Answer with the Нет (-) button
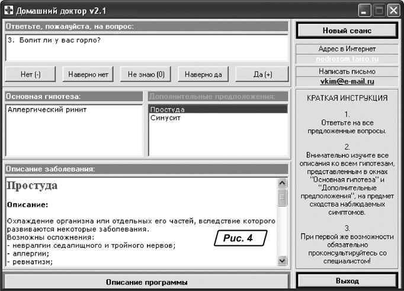 click(30, 75)
